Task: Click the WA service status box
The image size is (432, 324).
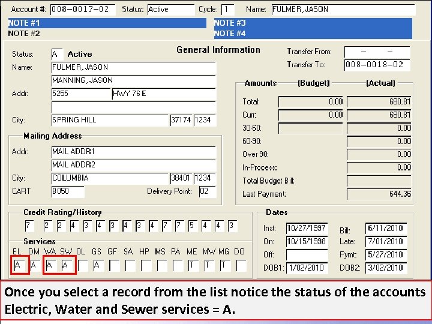Action: pos(52,266)
